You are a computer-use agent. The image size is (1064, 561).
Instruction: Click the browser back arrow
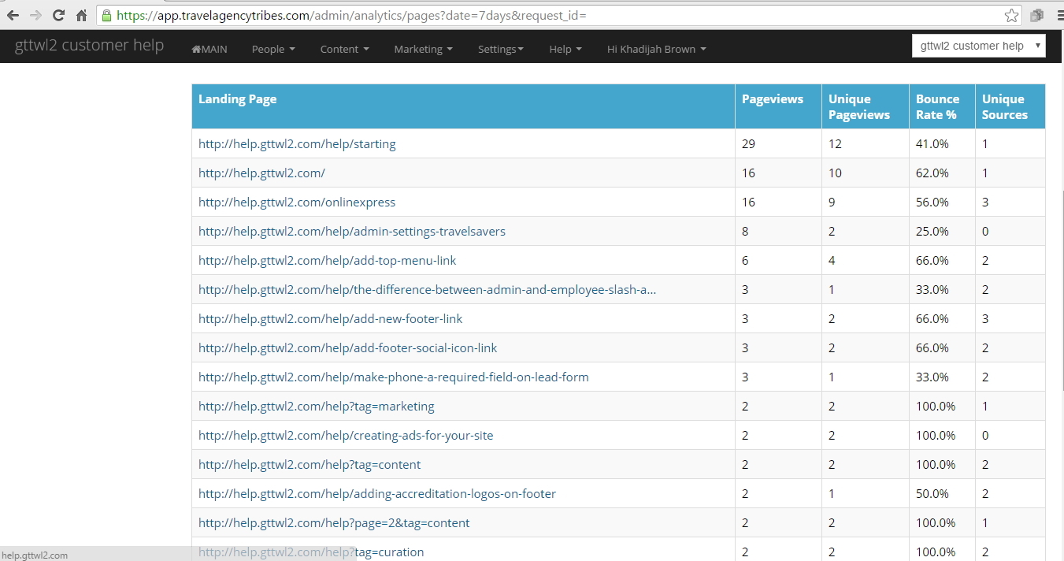(13, 15)
